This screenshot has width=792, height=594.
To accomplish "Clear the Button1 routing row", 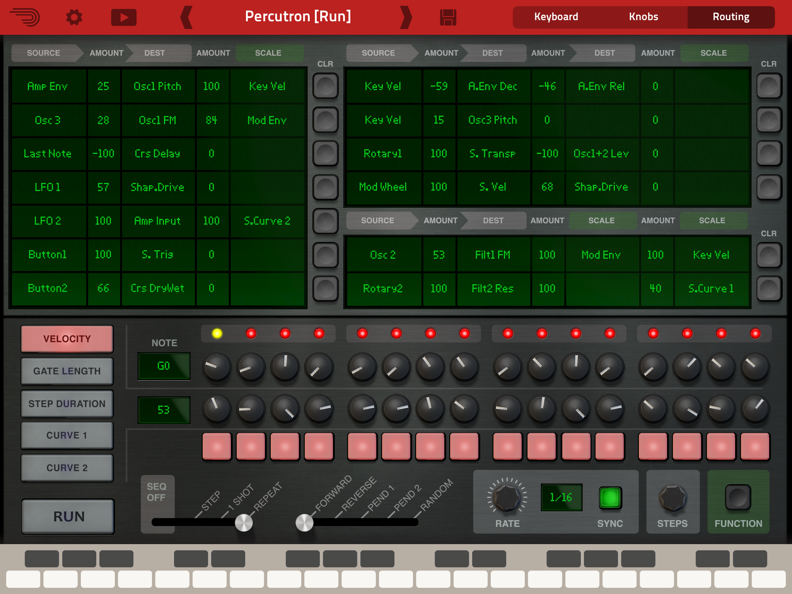I will [326, 255].
